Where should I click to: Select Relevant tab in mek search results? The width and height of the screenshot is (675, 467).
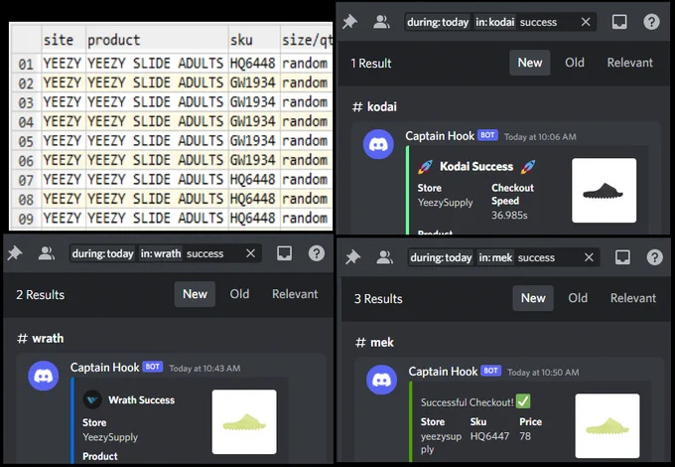(633, 298)
